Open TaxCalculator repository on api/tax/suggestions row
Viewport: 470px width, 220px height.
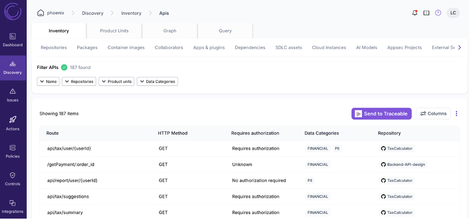pos(397,196)
